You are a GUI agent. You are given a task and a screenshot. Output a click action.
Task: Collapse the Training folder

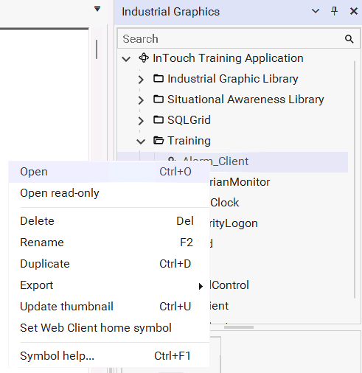pos(141,142)
